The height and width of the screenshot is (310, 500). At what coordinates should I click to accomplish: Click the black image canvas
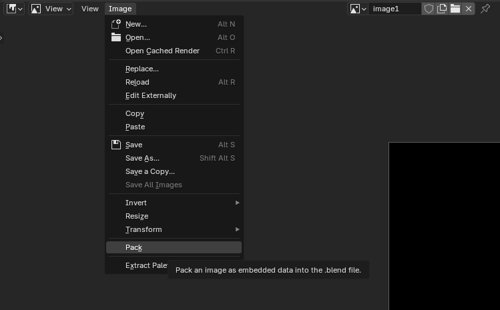click(x=445, y=226)
